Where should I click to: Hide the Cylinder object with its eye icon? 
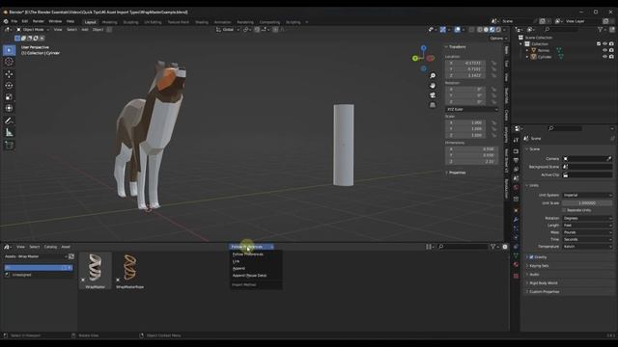tap(604, 57)
